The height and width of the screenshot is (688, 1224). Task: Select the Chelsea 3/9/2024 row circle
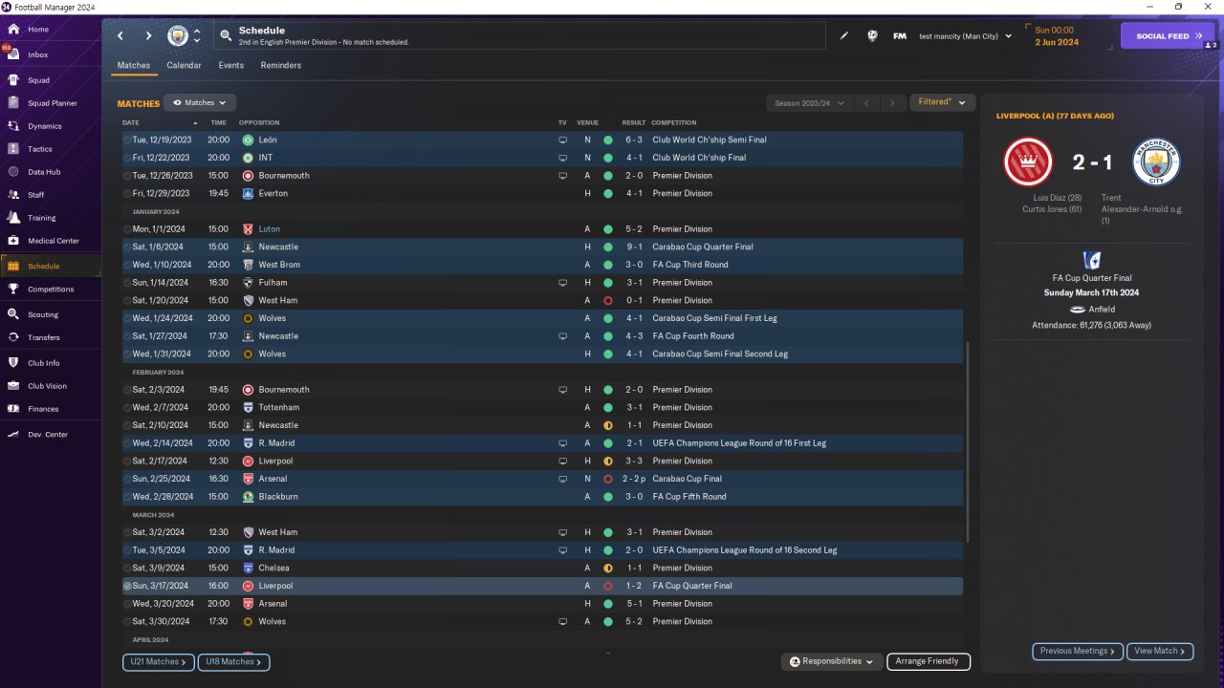(x=127, y=568)
